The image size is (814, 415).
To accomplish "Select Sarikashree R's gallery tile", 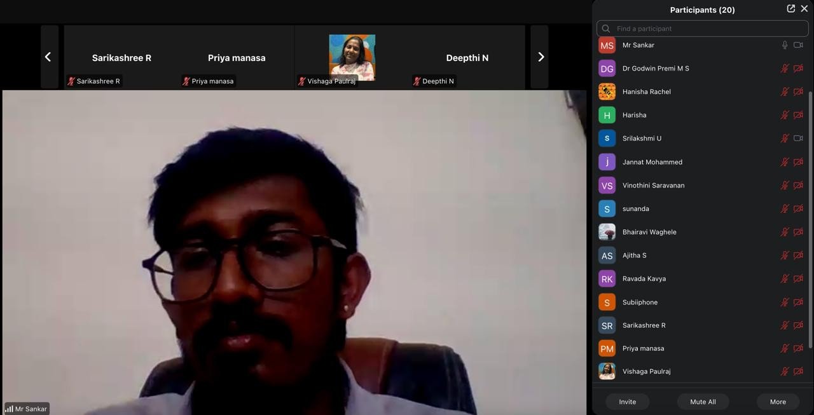I will [121, 57].
